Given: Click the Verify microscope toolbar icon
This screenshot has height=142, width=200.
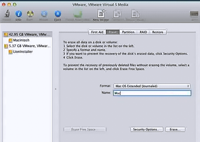Looking at the screenshot, I should (7, 14).
